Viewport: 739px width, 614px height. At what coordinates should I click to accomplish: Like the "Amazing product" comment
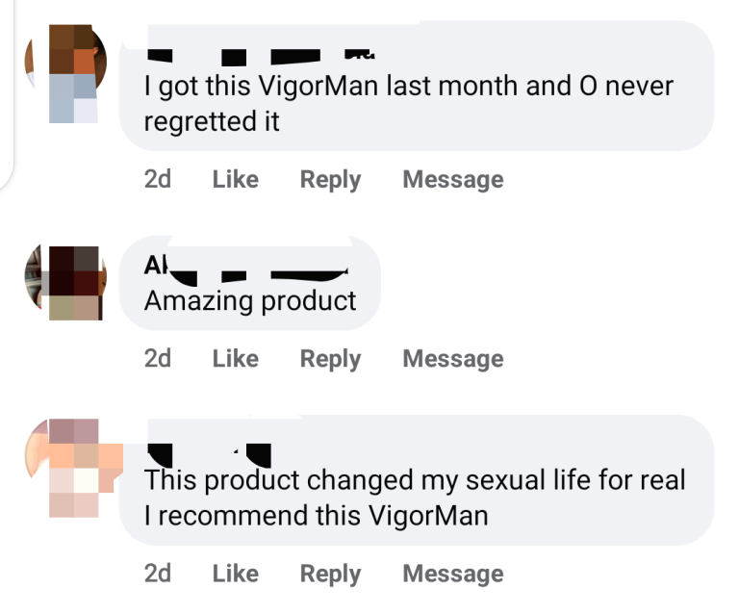(236, 359)
